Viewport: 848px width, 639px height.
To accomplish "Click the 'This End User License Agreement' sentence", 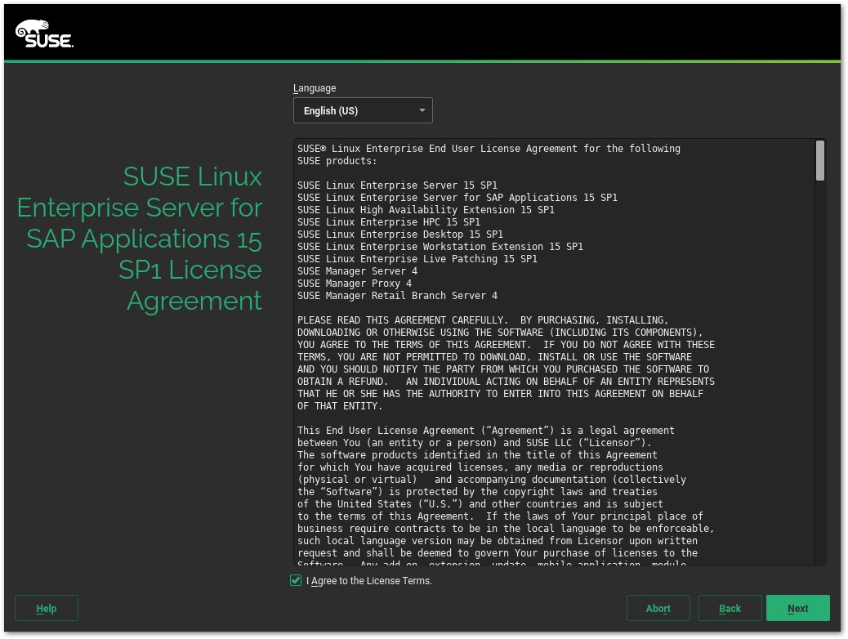I will pyautogui.click(x=485, y=431).
